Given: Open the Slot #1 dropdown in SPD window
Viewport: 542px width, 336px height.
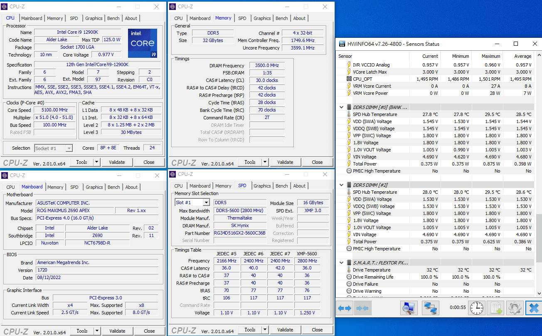Looking at the screenshot, I should [x=206, y=203].
